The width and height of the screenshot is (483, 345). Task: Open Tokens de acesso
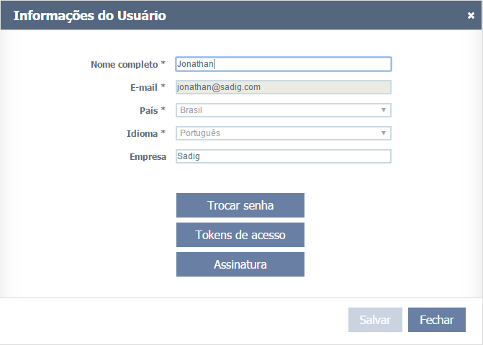(x=240, y=235)
